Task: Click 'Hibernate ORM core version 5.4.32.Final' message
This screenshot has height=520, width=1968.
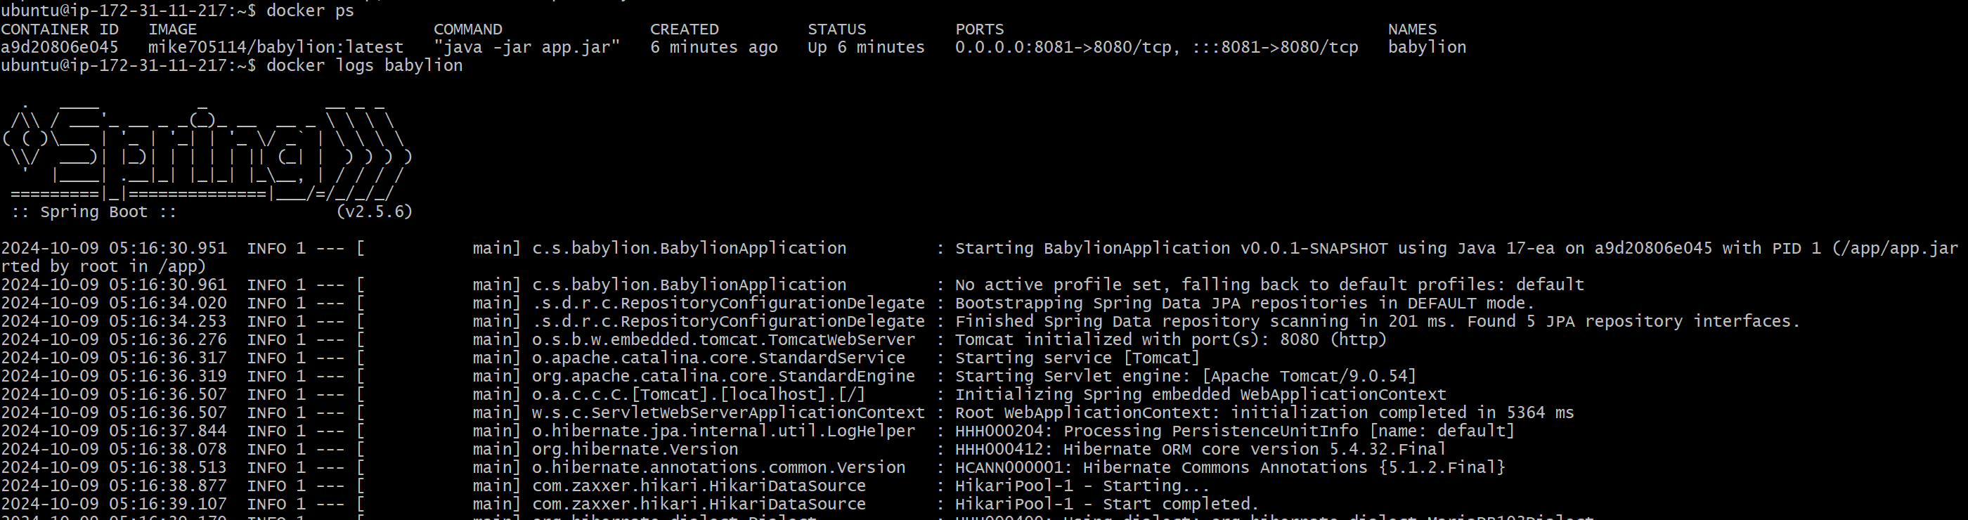Action: pos(1255,450)
